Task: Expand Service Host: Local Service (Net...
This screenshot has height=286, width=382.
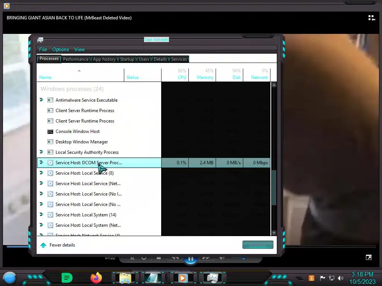Action: [41, 183]
